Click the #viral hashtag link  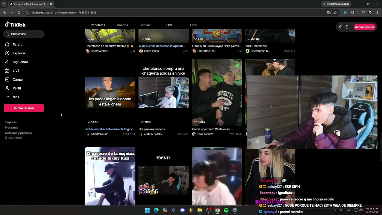coord(98,129)
